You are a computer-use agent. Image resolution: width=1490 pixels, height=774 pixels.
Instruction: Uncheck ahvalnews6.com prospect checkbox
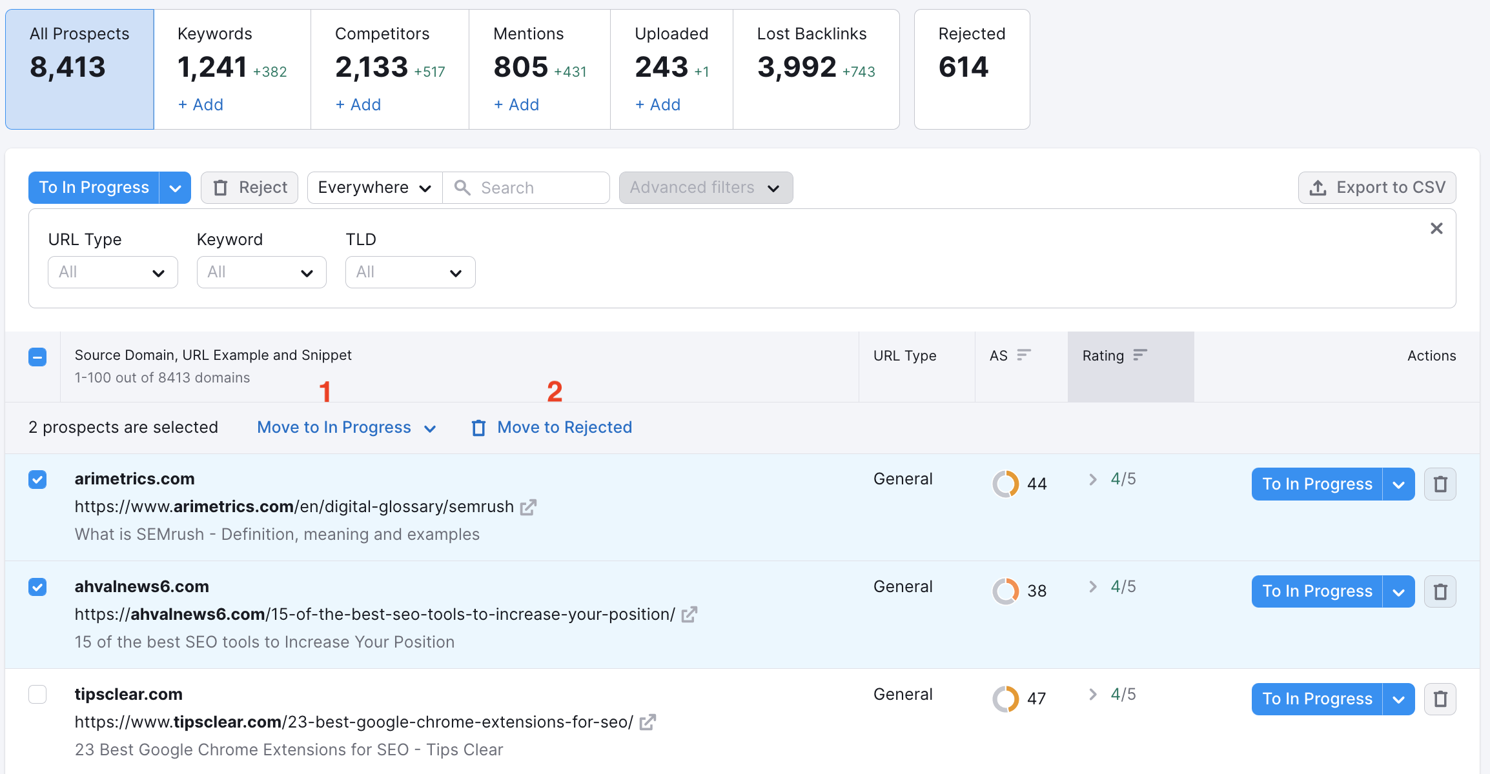point(37,587)
